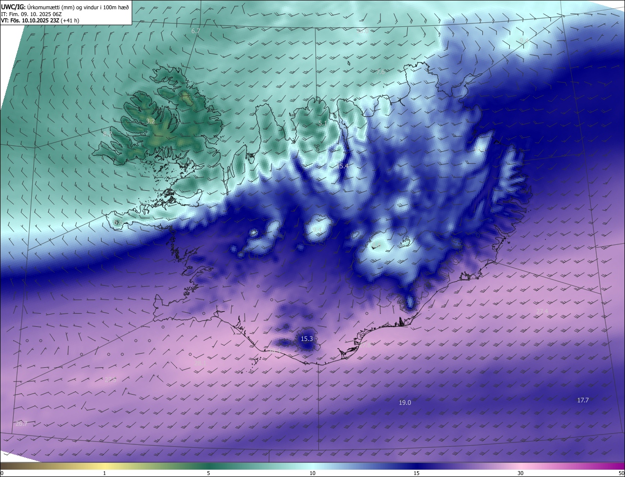Click the 17.7 value in the southeast

[583, 400]
